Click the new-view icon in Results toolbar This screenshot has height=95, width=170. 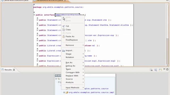coord(160,70)
